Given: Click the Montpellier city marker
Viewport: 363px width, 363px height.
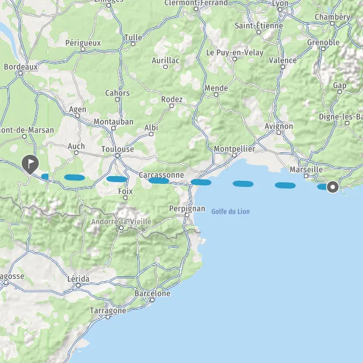Looking at the screenshot, I should point(234,155).
